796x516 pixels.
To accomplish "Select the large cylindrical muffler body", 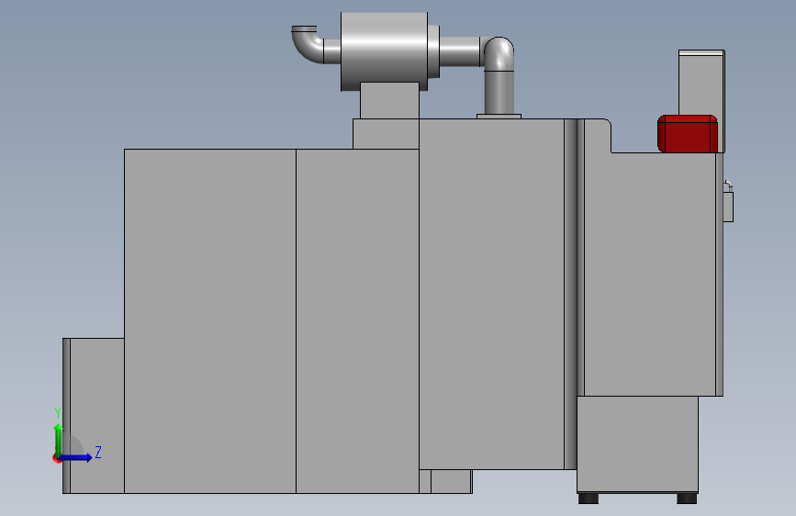I will 384,50.
